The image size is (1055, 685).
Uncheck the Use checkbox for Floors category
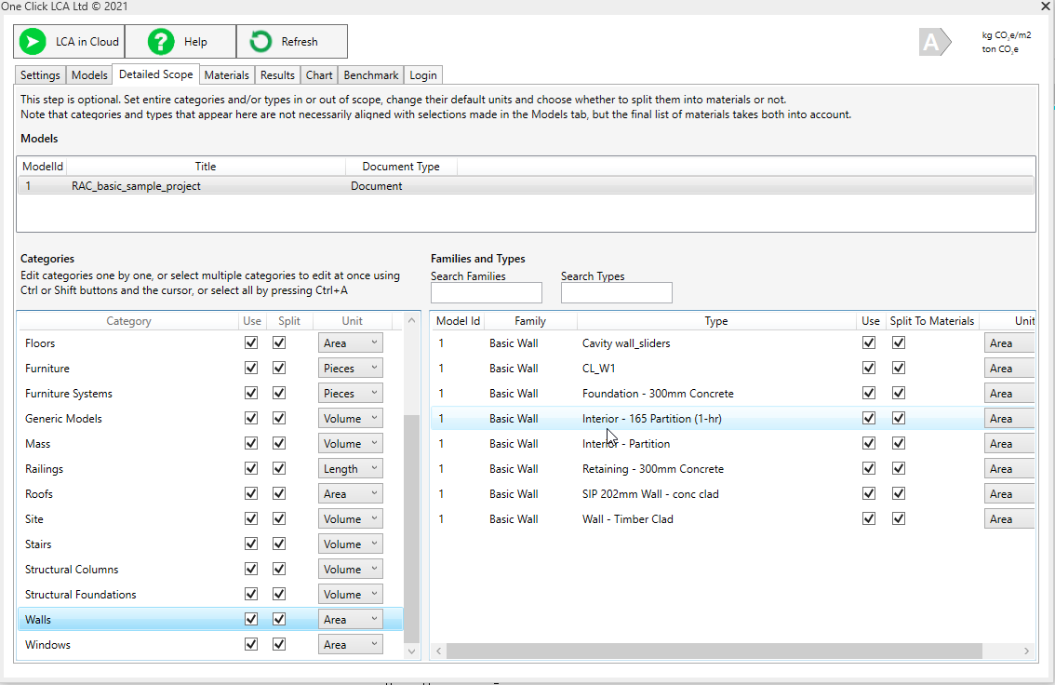[251, 343]
